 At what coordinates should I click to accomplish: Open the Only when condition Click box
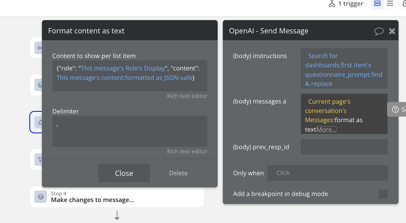click(283, 173)
